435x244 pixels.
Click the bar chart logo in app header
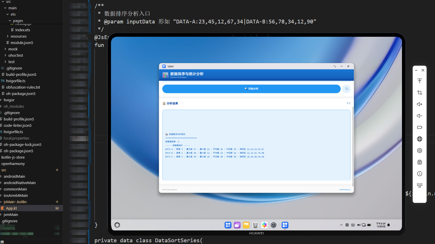click(x=165, y=75)
